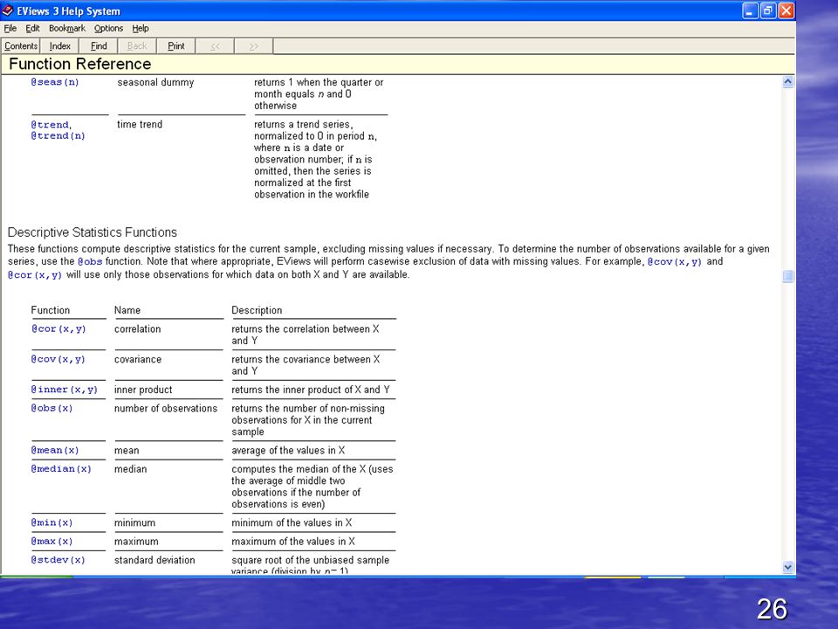Open the Edit menu
Viewport: 838px width, 629px height.
tap(32, 28)
